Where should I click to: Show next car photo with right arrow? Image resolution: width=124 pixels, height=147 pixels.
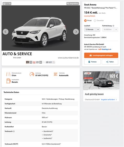[x=76, y=32]
